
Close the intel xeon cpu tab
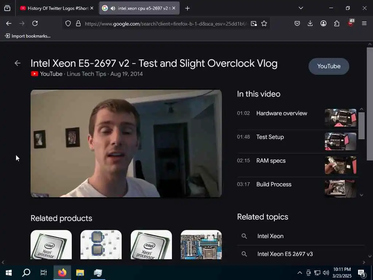pos(174,8)
